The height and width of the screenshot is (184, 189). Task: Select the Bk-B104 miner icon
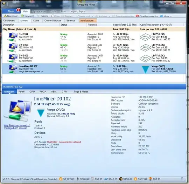[x=12, y=37]
